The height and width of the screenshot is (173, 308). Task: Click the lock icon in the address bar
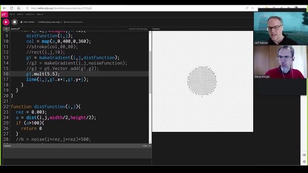pos(27,8)
